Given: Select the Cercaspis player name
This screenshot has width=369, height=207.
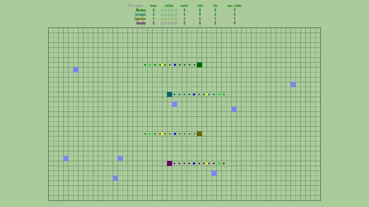Looking at the screenshot, I should tap(140, 15).
